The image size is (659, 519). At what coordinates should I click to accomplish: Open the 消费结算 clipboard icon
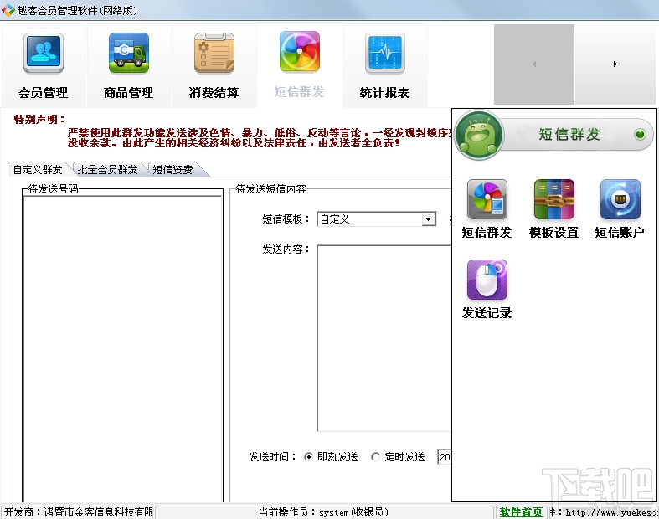pos(214,54)
